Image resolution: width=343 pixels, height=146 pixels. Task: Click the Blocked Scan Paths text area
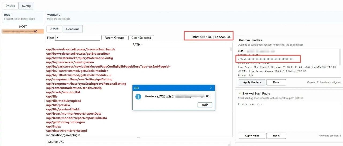pyautogui.click(x=289, y=117)
